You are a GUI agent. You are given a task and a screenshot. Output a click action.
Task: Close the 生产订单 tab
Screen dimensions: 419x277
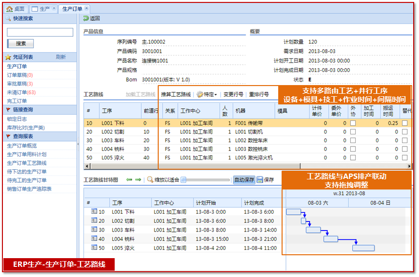pyautogui.click(x=87, y=8)
